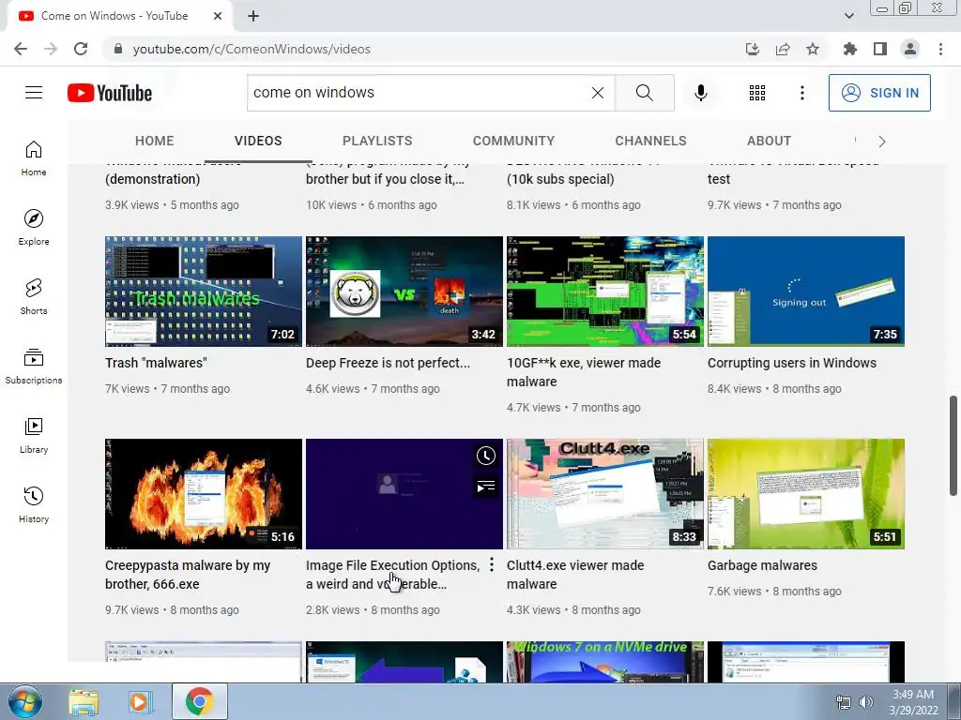Open Corrupting users in Windows thumbnail

[806, 292]
